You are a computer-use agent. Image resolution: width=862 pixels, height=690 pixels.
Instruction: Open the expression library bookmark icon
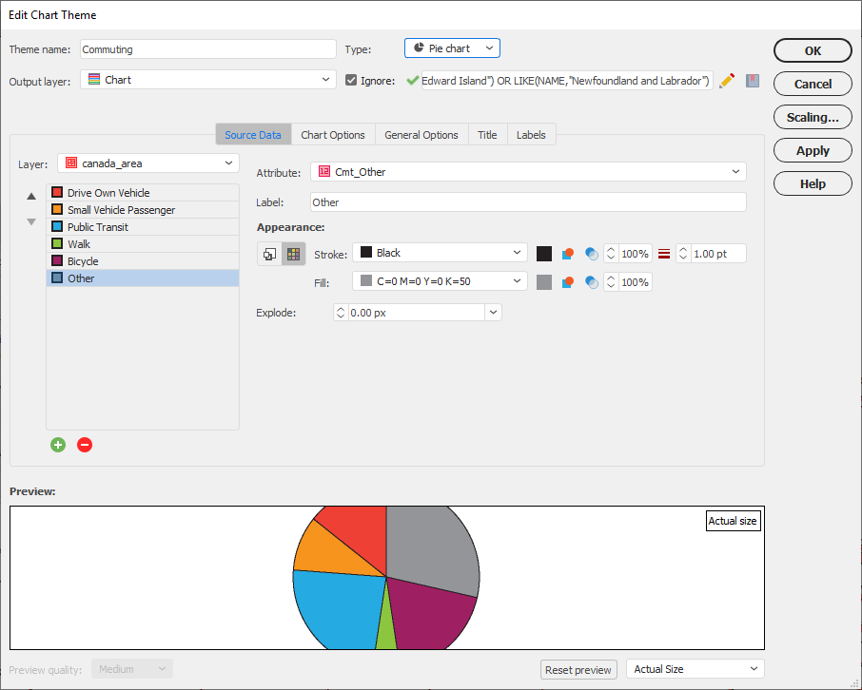pos(753,81)
